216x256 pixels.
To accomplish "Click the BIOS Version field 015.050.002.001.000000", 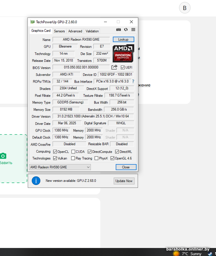I will click(x=81, y=67).
